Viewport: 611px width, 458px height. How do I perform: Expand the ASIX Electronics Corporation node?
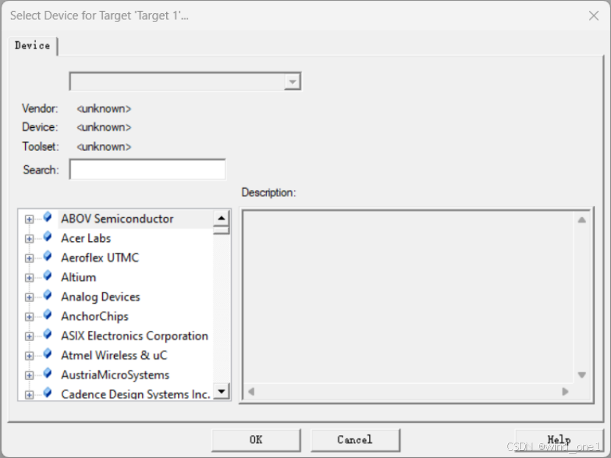(29, 336)
